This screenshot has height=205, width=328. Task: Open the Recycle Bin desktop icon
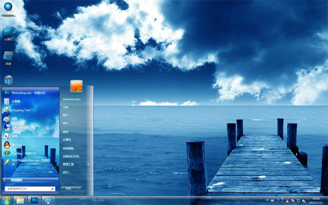click(9, 80)
